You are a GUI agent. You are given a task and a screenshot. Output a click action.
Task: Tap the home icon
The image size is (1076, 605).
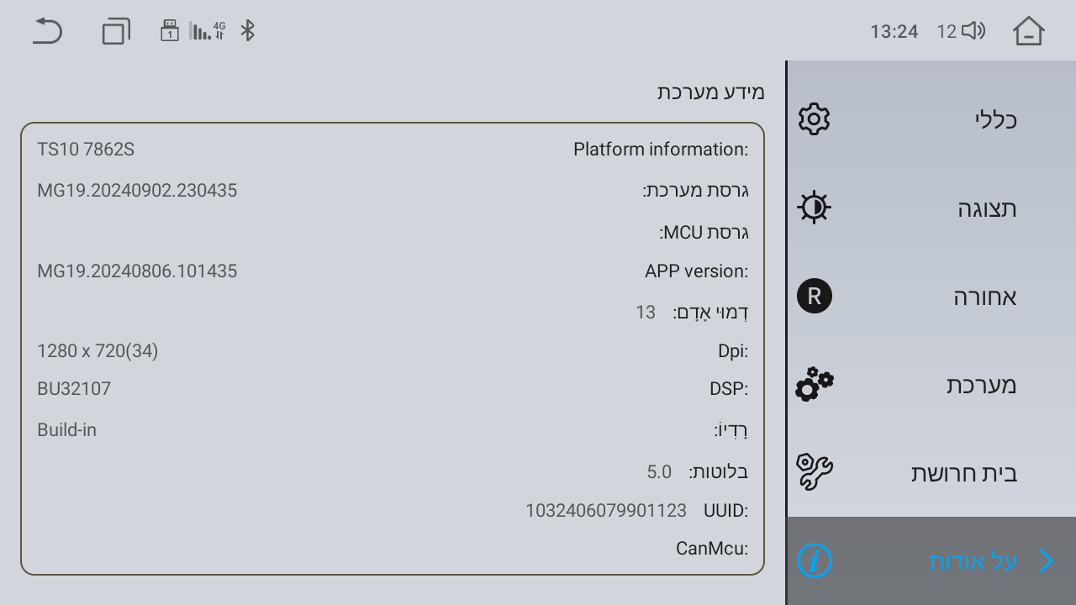tap(1028, 31)
